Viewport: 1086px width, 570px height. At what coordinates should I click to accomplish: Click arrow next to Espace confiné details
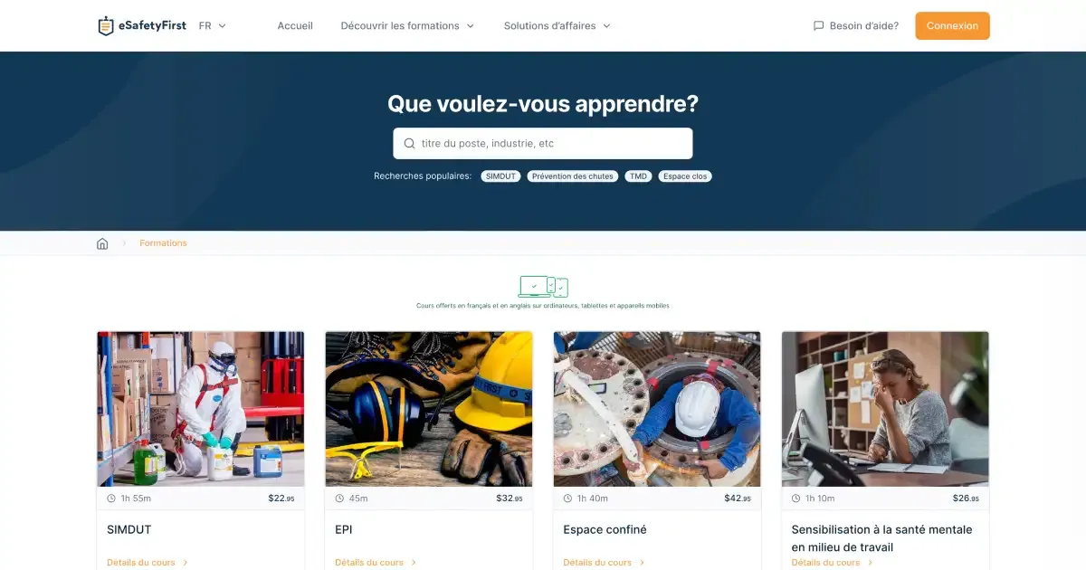click(642, 563)
